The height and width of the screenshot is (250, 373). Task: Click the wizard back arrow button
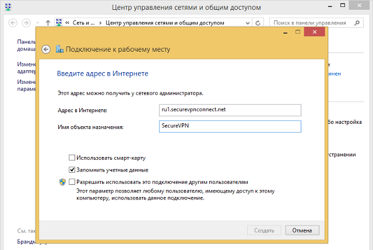(x=46, y=49)
